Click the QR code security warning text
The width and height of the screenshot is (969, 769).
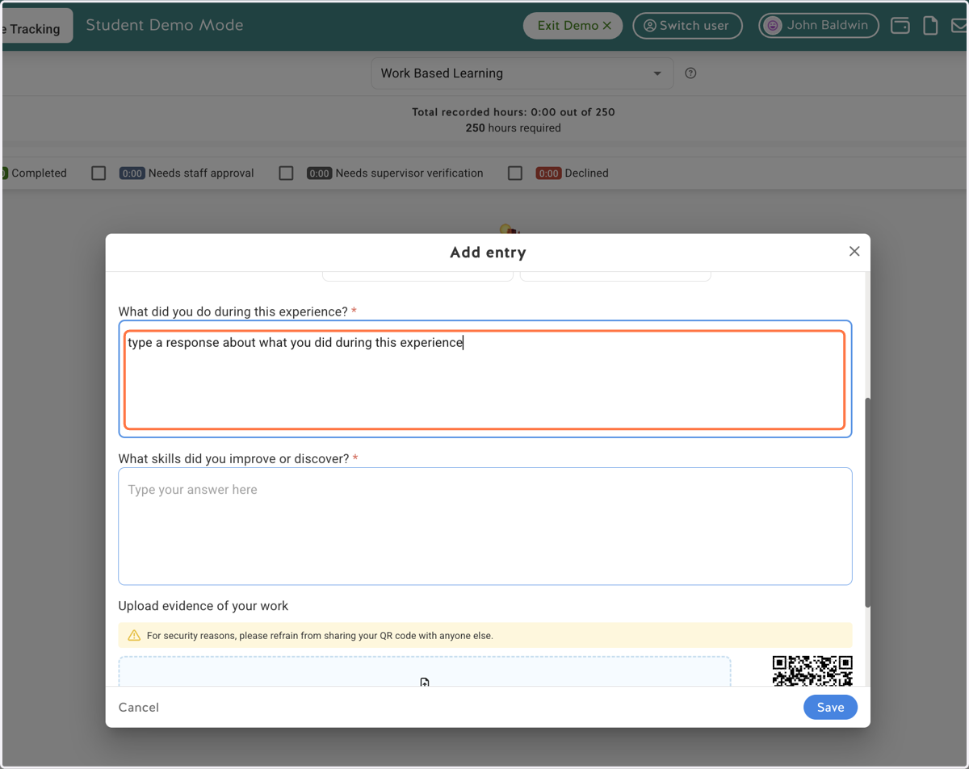click(x=320, y=636)
